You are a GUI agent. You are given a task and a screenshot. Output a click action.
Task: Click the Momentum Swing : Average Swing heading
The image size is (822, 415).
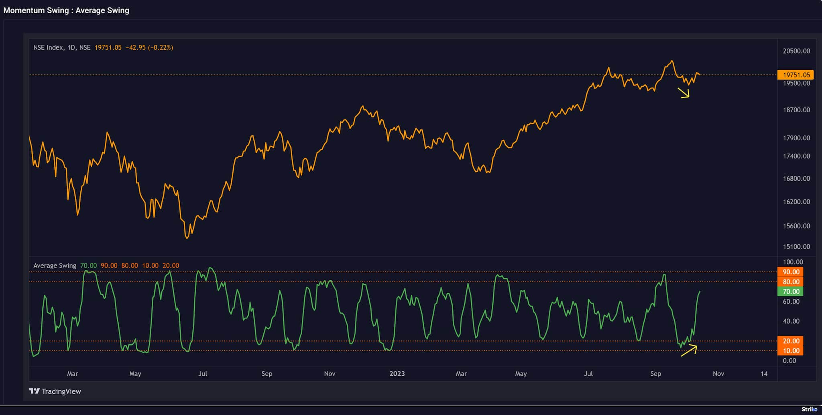click(x=66, y=10)
